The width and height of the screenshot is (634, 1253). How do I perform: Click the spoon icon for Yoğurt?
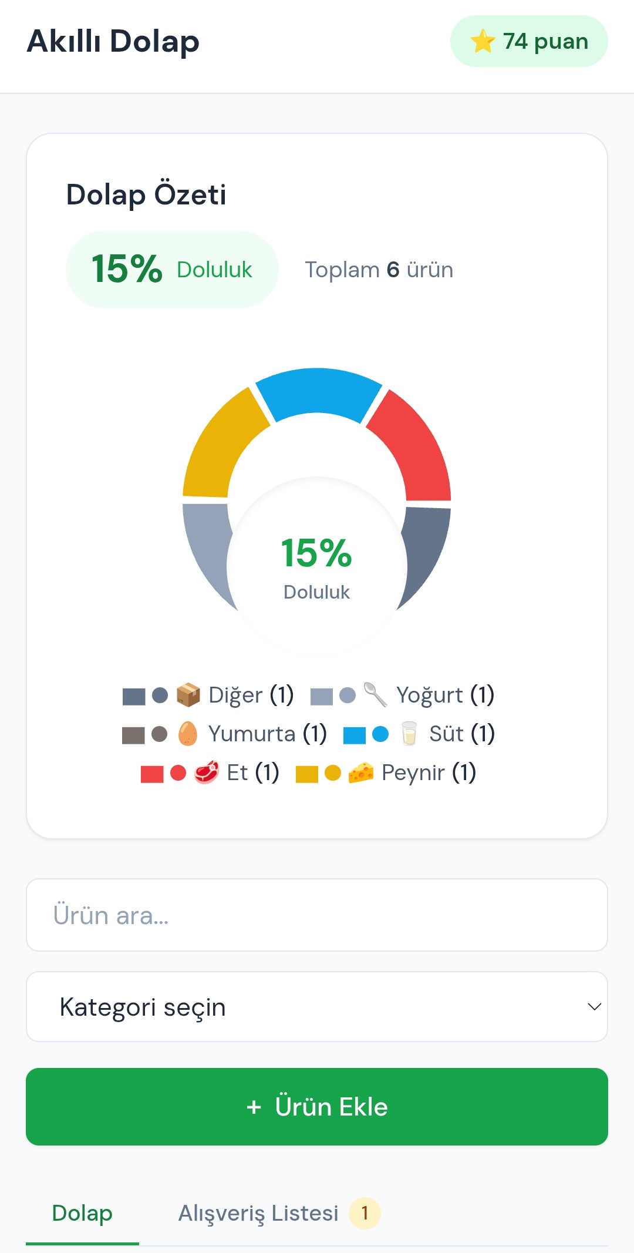pos(376,695)
